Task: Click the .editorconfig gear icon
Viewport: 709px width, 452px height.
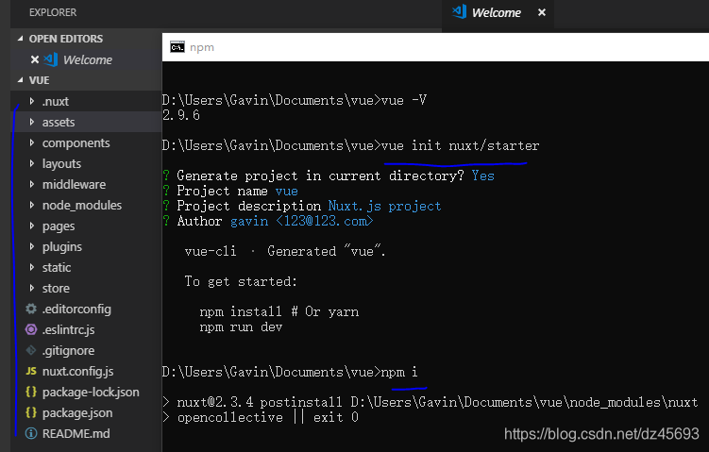Action: (31, 309)
